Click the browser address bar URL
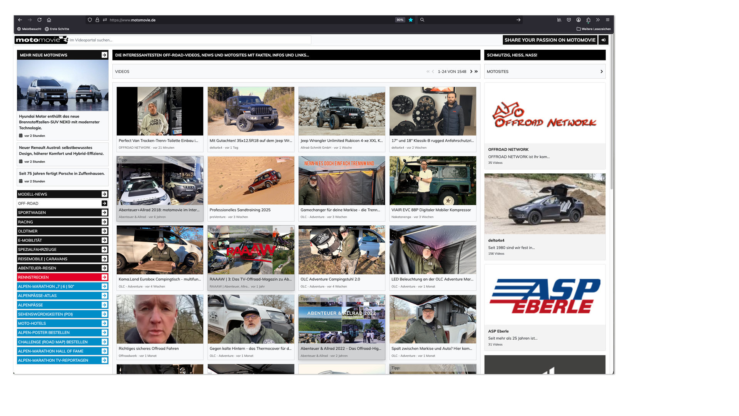739x416 pixels. pos(132,20)
